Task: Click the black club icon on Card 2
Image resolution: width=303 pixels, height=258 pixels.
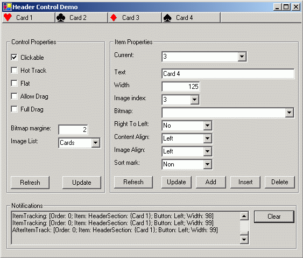Action: [61, 18]
